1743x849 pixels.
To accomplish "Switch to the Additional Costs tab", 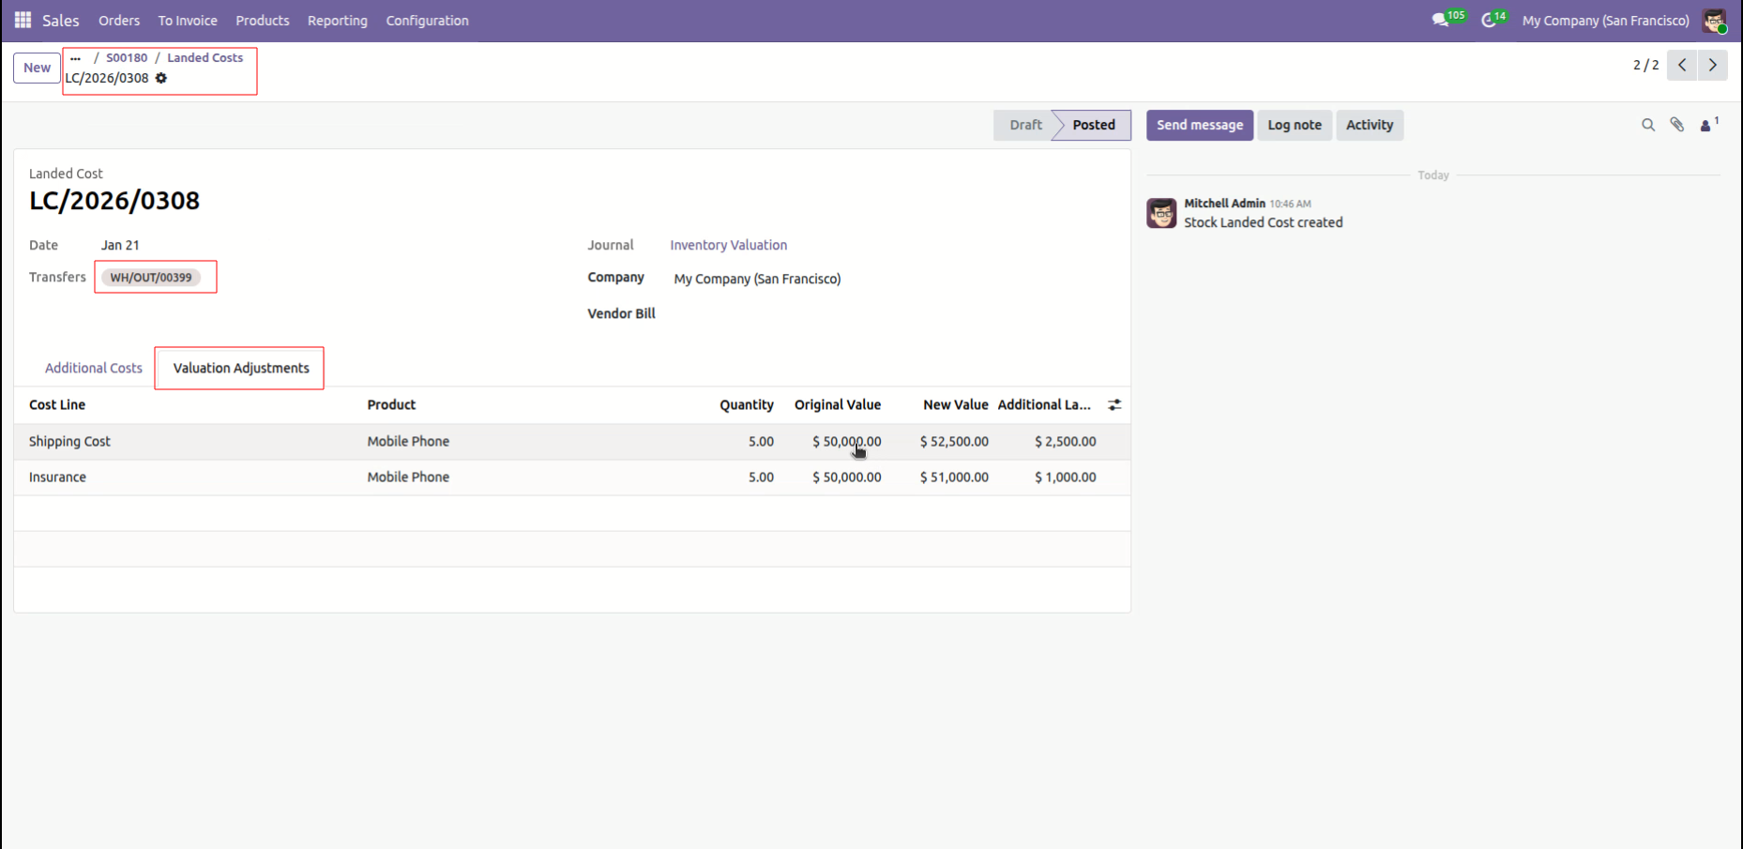I will pyautogui.click(x=94, y=368).
